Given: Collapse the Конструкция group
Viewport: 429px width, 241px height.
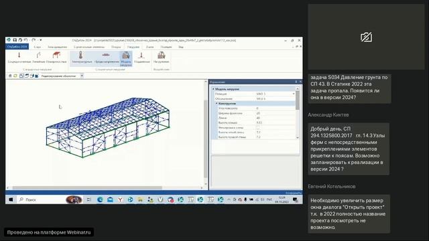Looking at the screenshot, I should coord(217,104).
